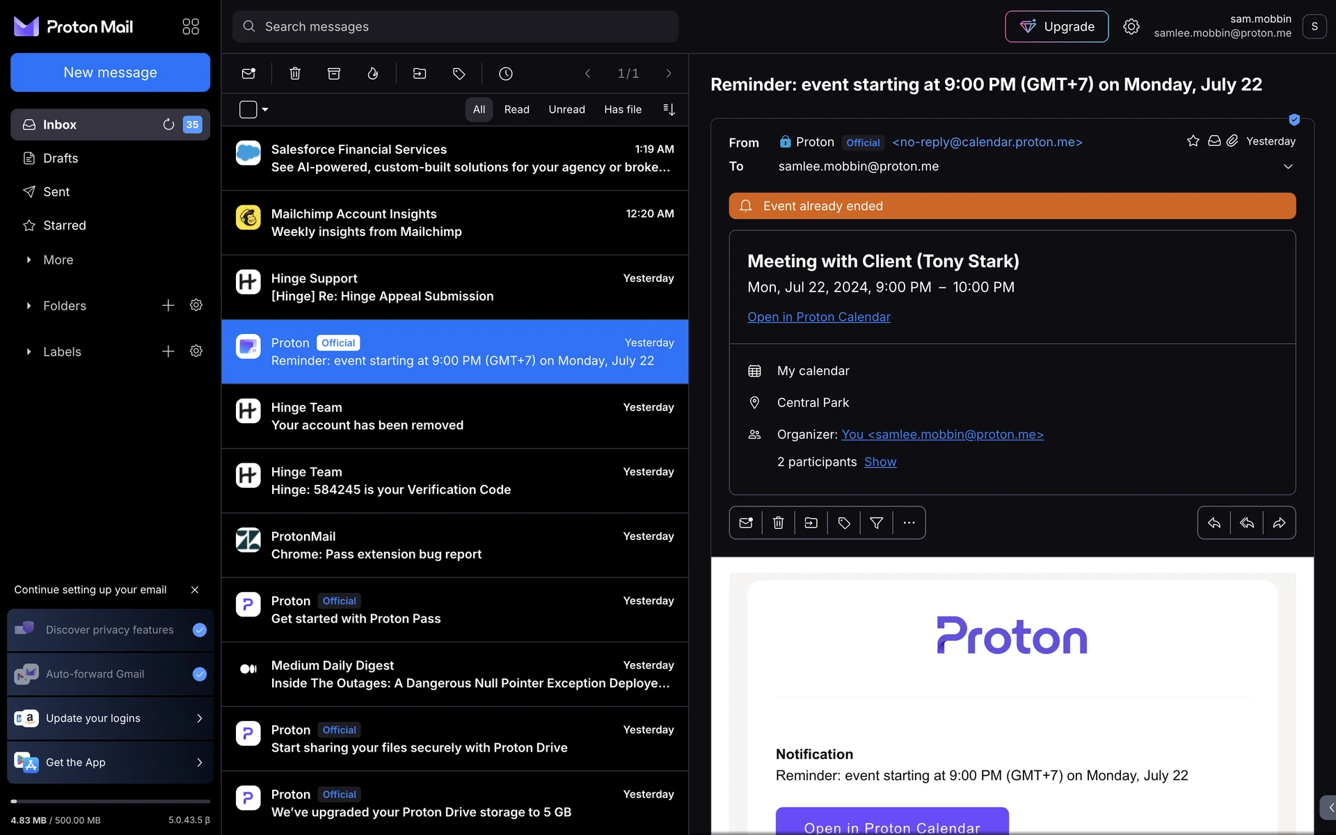Click the trash icon in the list toolbar
This screenshot has height=835, width=1336.
tap(295, 74)
